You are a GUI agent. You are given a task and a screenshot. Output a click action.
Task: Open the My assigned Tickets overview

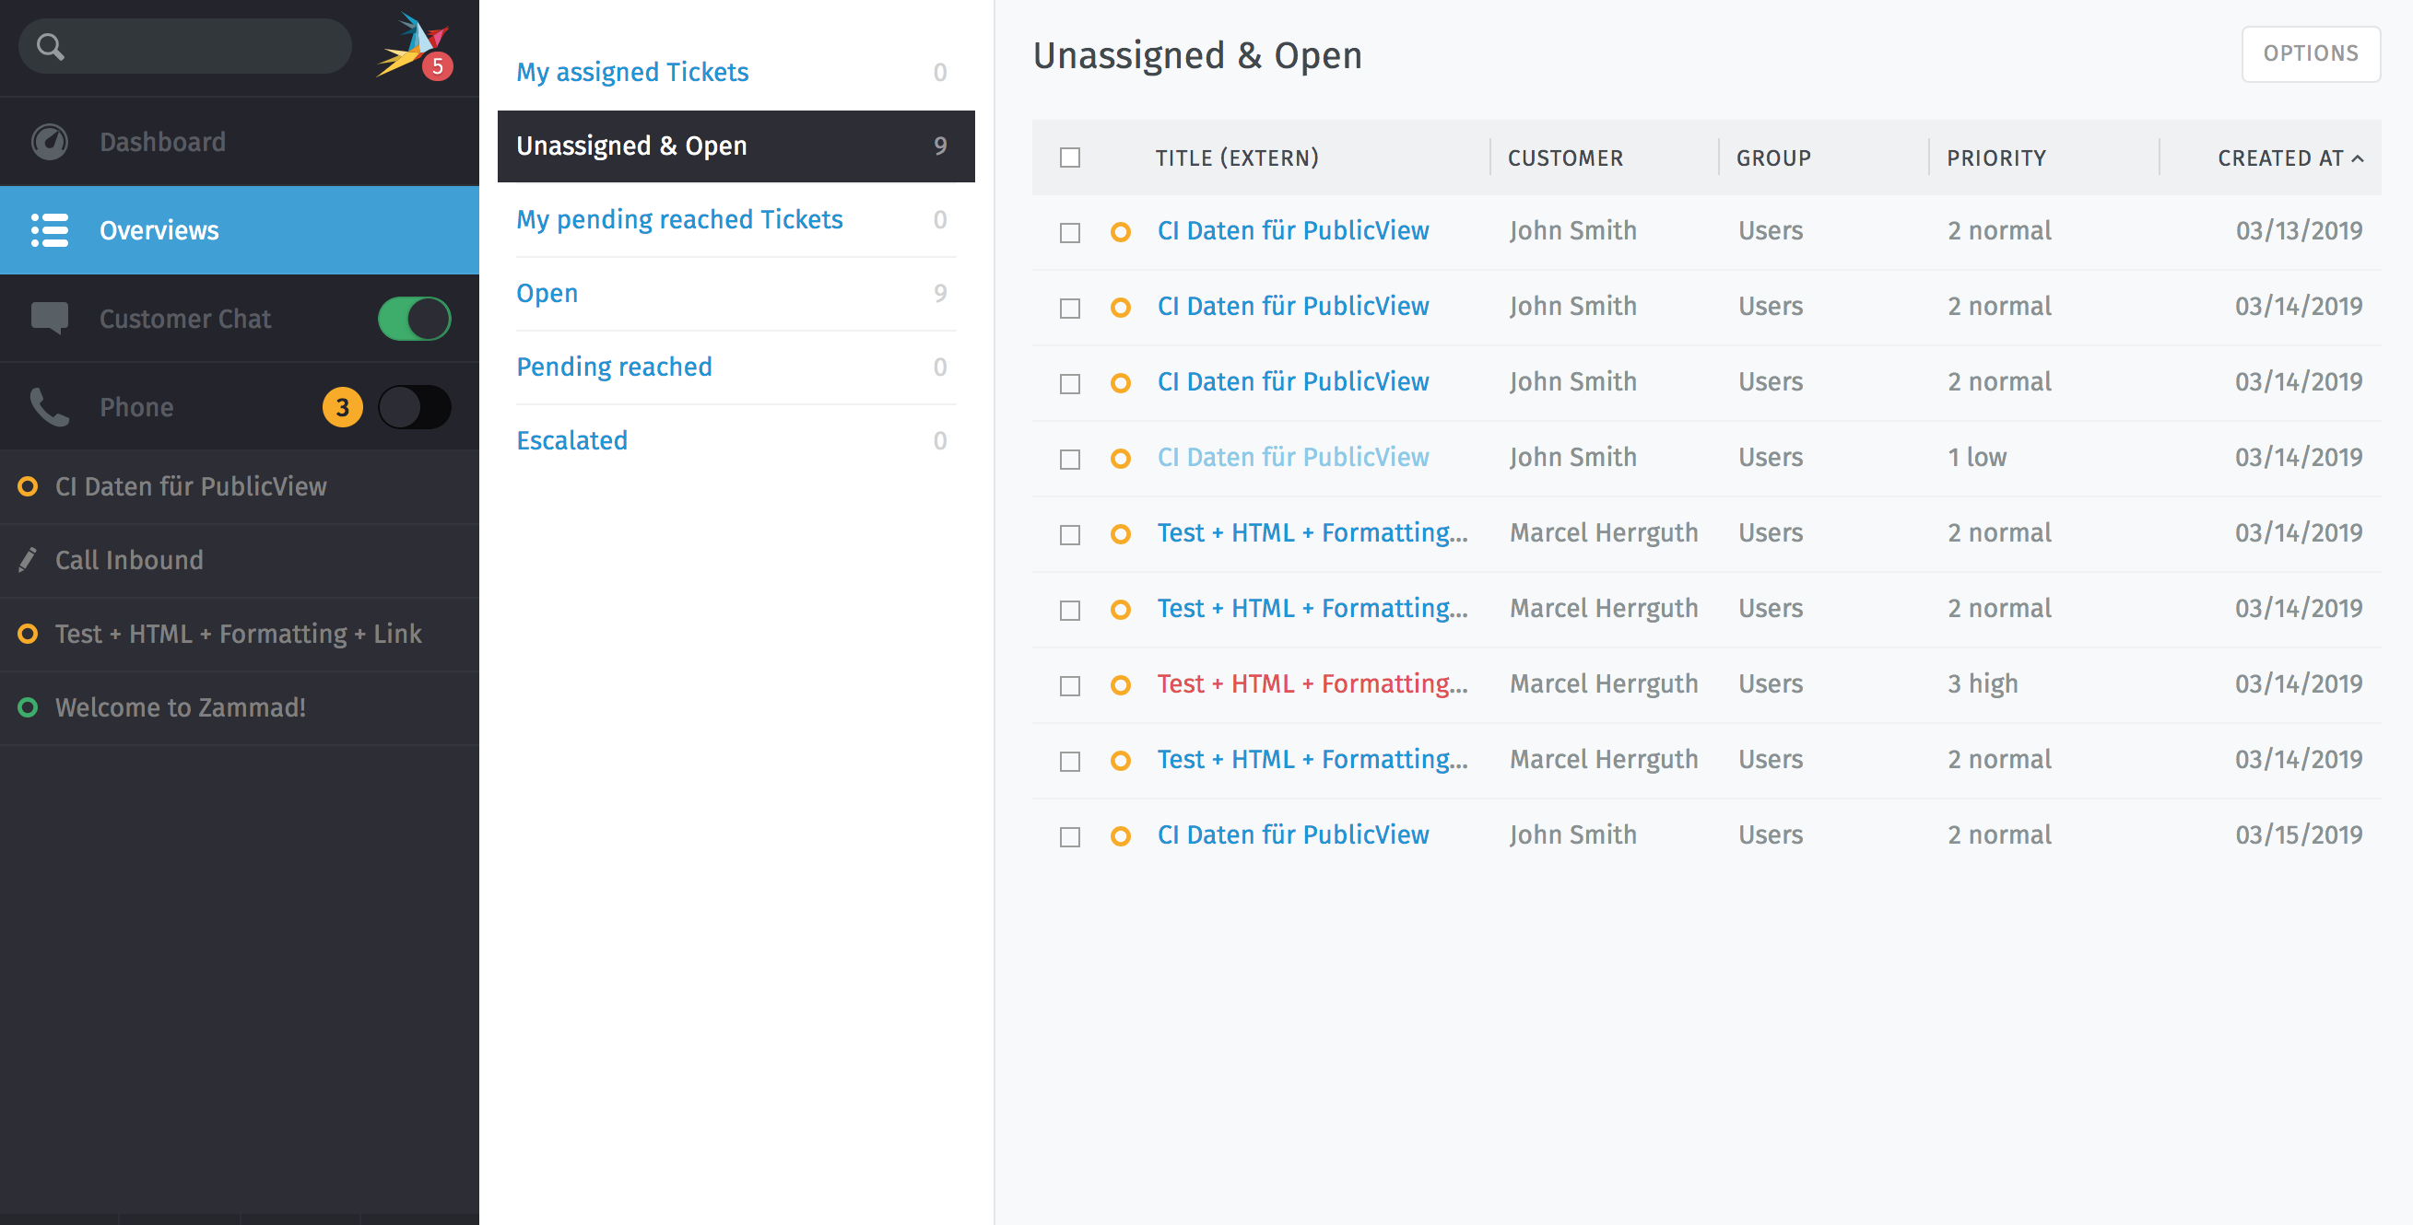[632, 71]
